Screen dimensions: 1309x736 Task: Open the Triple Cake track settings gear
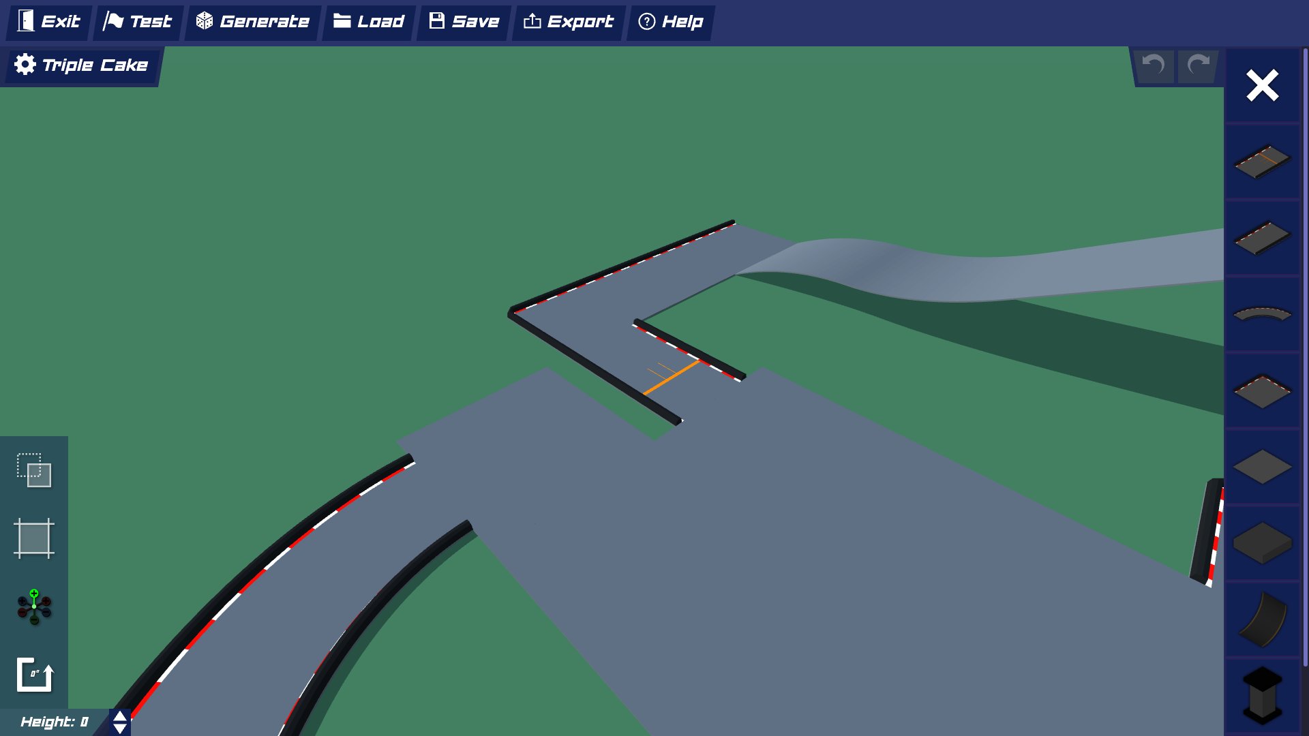25,65
